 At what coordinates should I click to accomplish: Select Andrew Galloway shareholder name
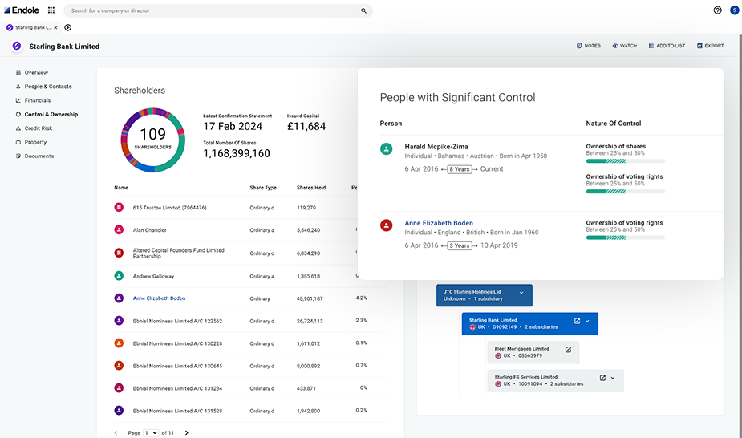pos(153,276)
